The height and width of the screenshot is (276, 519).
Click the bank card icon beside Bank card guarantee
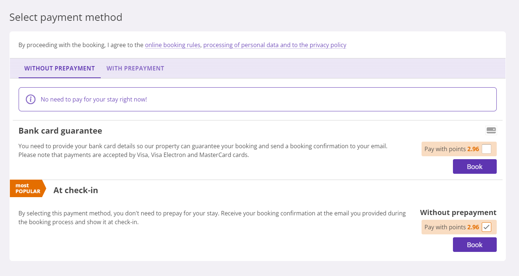pos(491,130)
